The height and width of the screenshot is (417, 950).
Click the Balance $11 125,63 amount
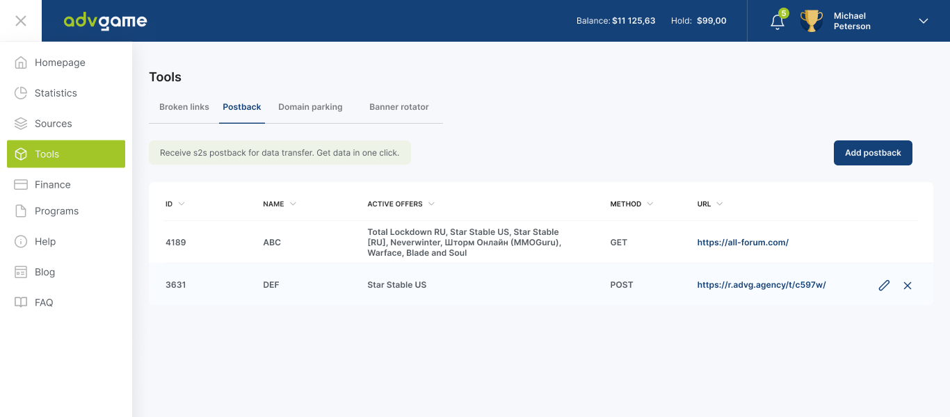634,21
